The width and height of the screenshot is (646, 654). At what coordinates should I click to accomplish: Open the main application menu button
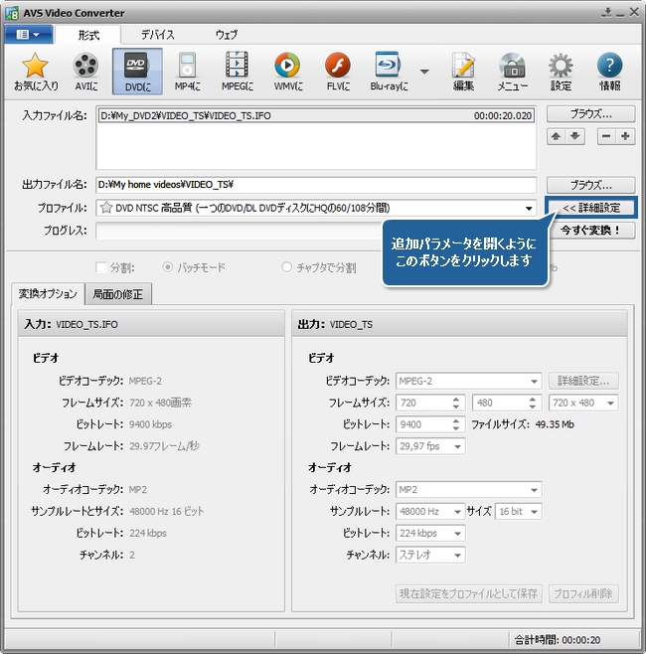pyautogui.click(x=29, y=34)
